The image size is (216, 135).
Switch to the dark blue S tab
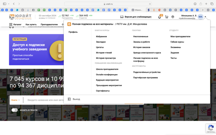[x=148, y=10]
